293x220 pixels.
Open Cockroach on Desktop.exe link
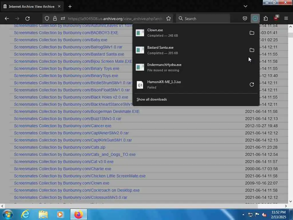click(77, 190)
